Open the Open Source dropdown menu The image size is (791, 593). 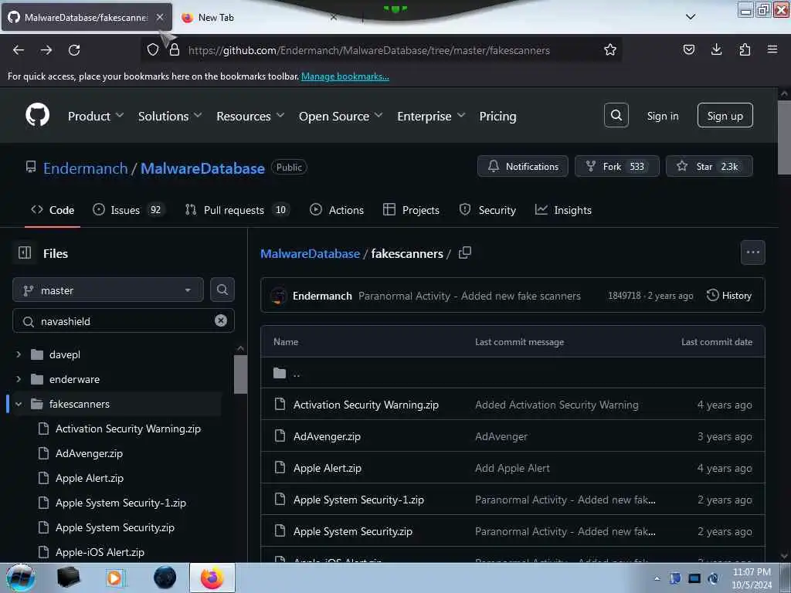click(341, 116)
